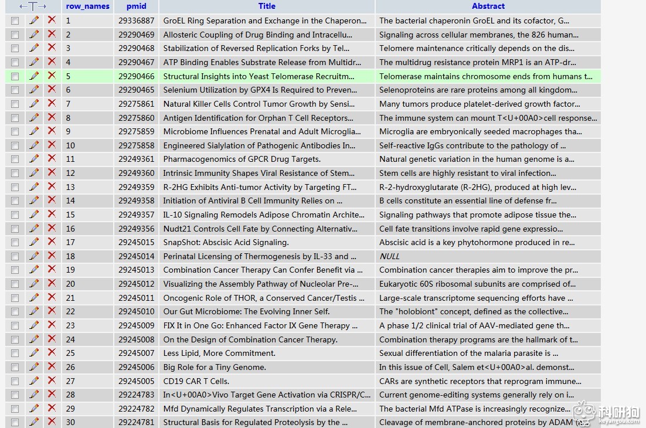The height and width of the screenshot is (428, 646).
Task: Delete row 5 pmid 29290466
Action: (x=52, y=76)
